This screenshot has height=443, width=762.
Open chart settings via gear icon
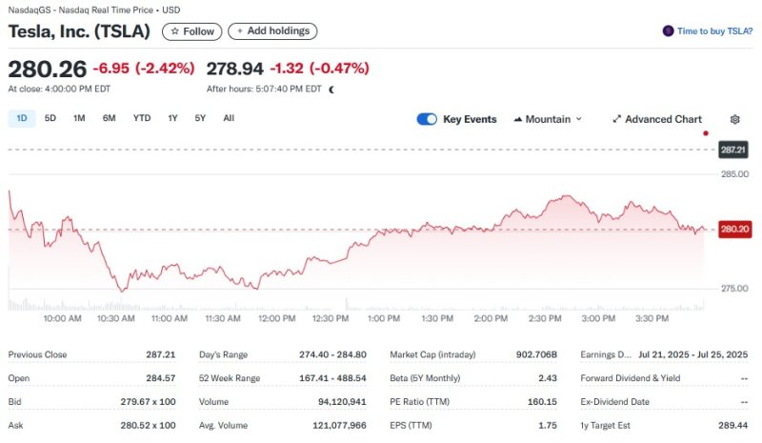point(734,119)
